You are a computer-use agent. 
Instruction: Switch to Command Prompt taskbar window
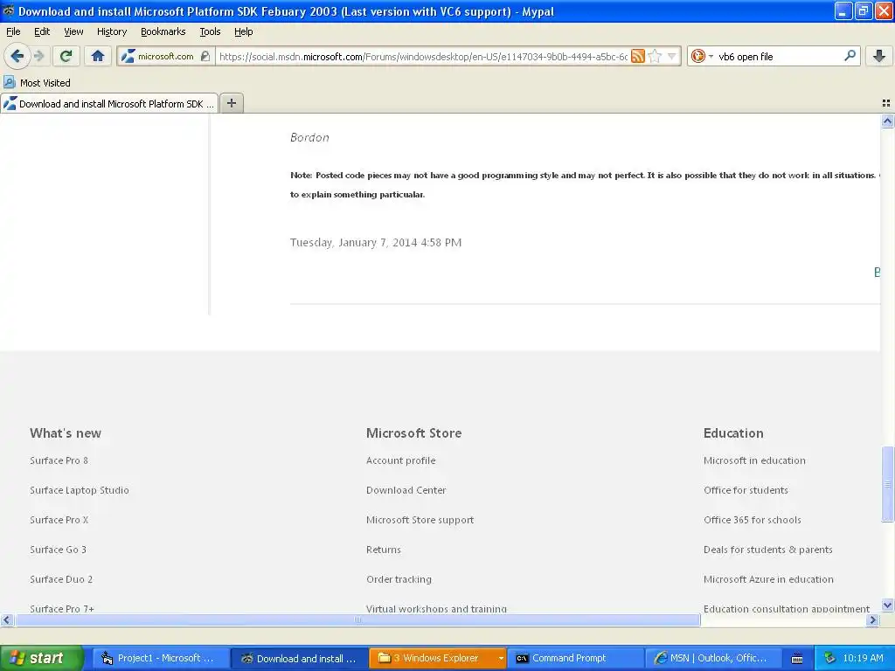click(575, 658)
